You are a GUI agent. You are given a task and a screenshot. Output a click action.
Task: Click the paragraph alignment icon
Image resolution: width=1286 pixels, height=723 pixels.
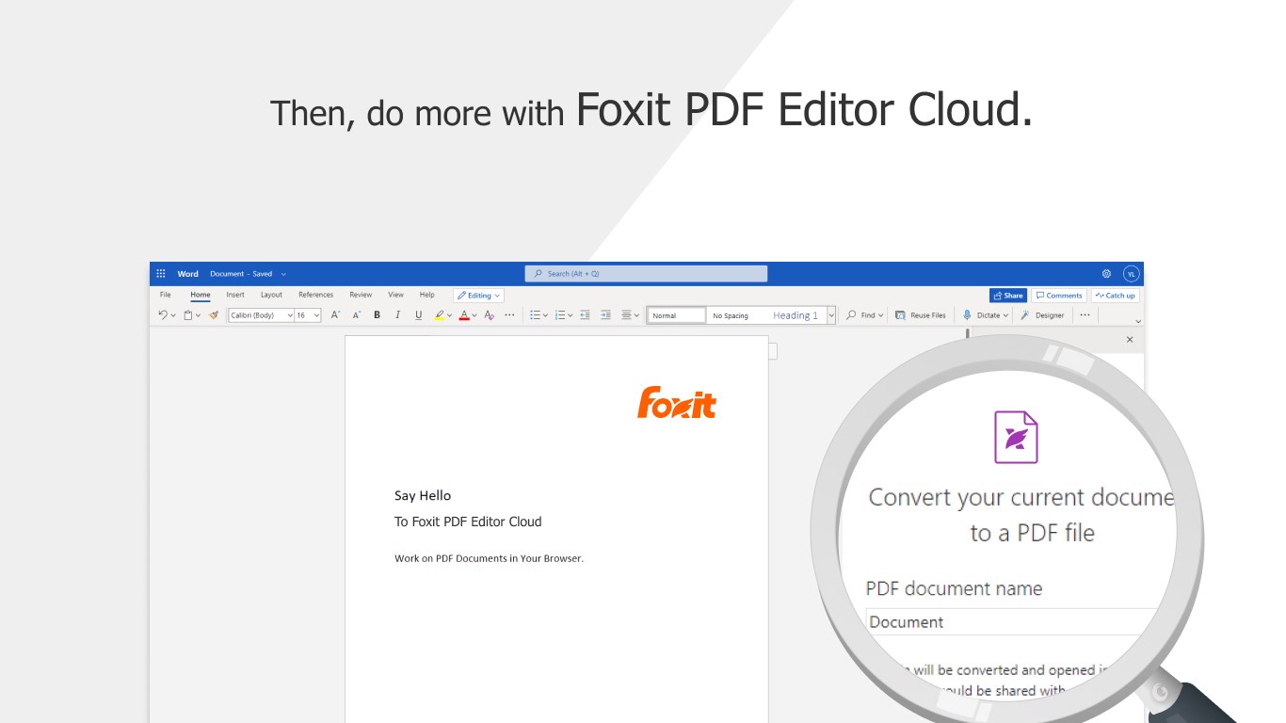627,315
